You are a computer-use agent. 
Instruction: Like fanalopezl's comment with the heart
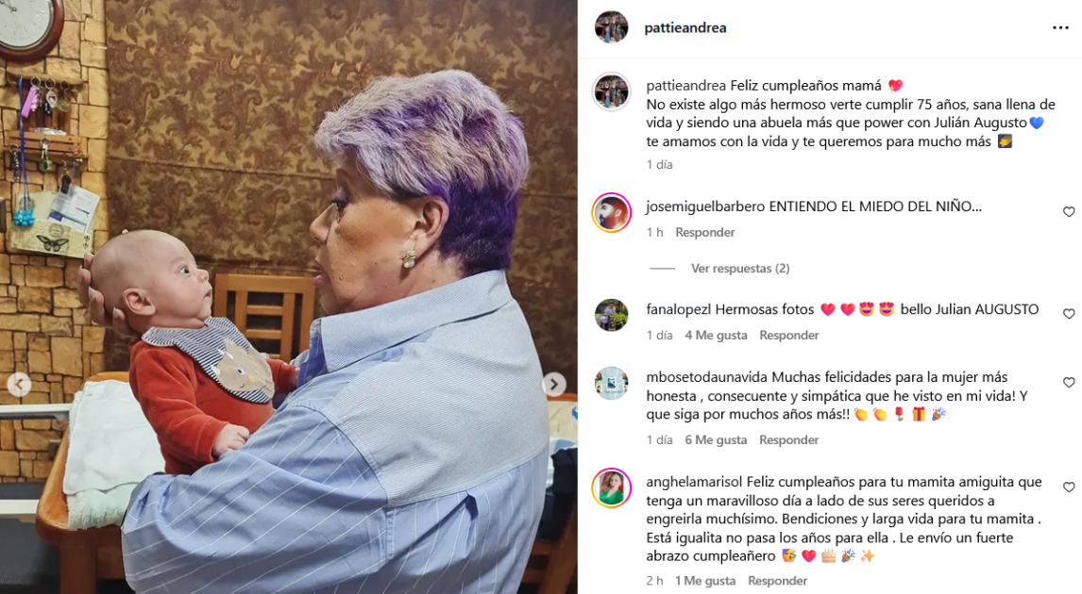[x=1068, y=314]
